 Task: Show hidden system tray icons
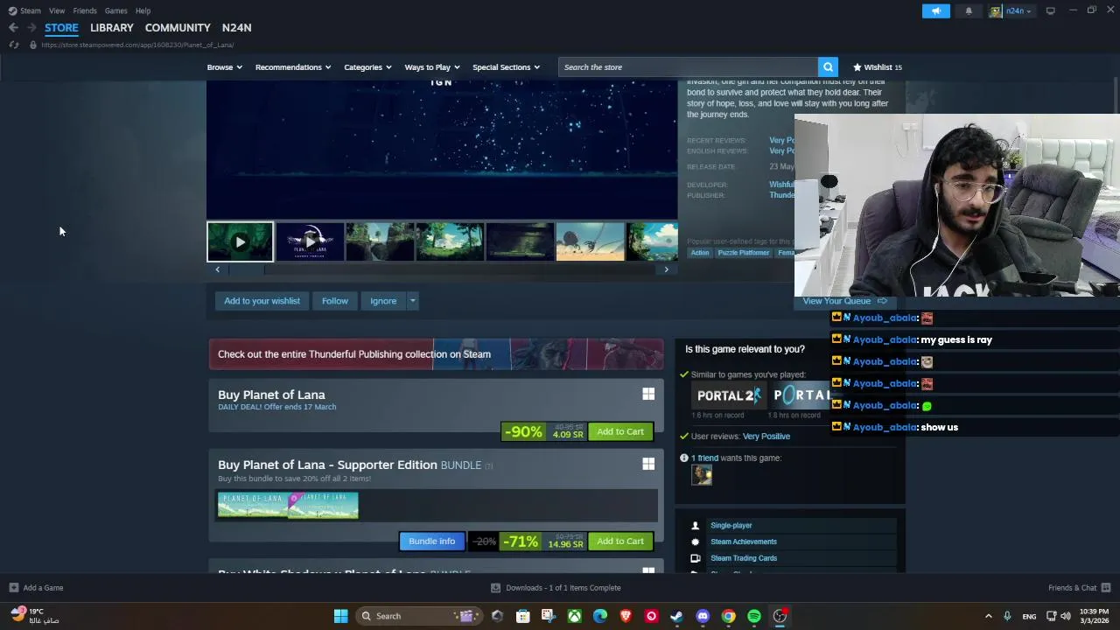click(989, 616)
